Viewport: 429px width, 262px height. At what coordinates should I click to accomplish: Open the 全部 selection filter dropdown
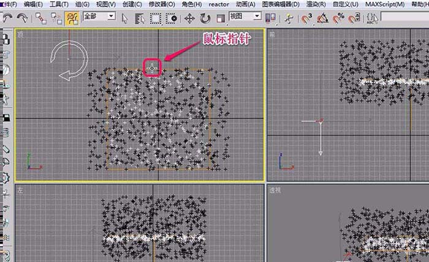(x=111, y=16)
